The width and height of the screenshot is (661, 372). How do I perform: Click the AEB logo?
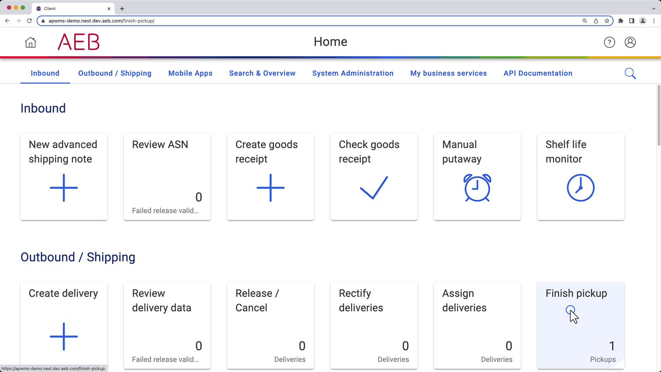(x=78, y=42)
